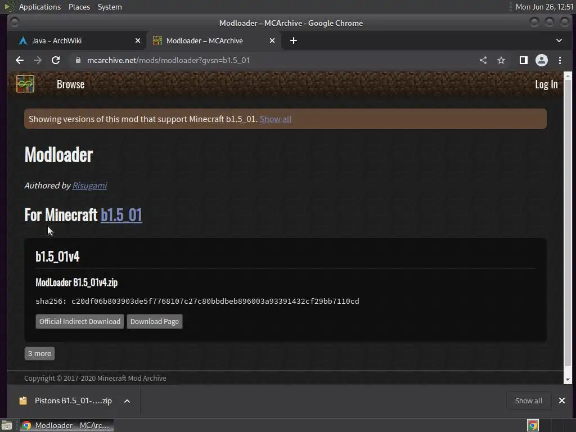
Task: Click the Log In link
Action: coord(546,84)
